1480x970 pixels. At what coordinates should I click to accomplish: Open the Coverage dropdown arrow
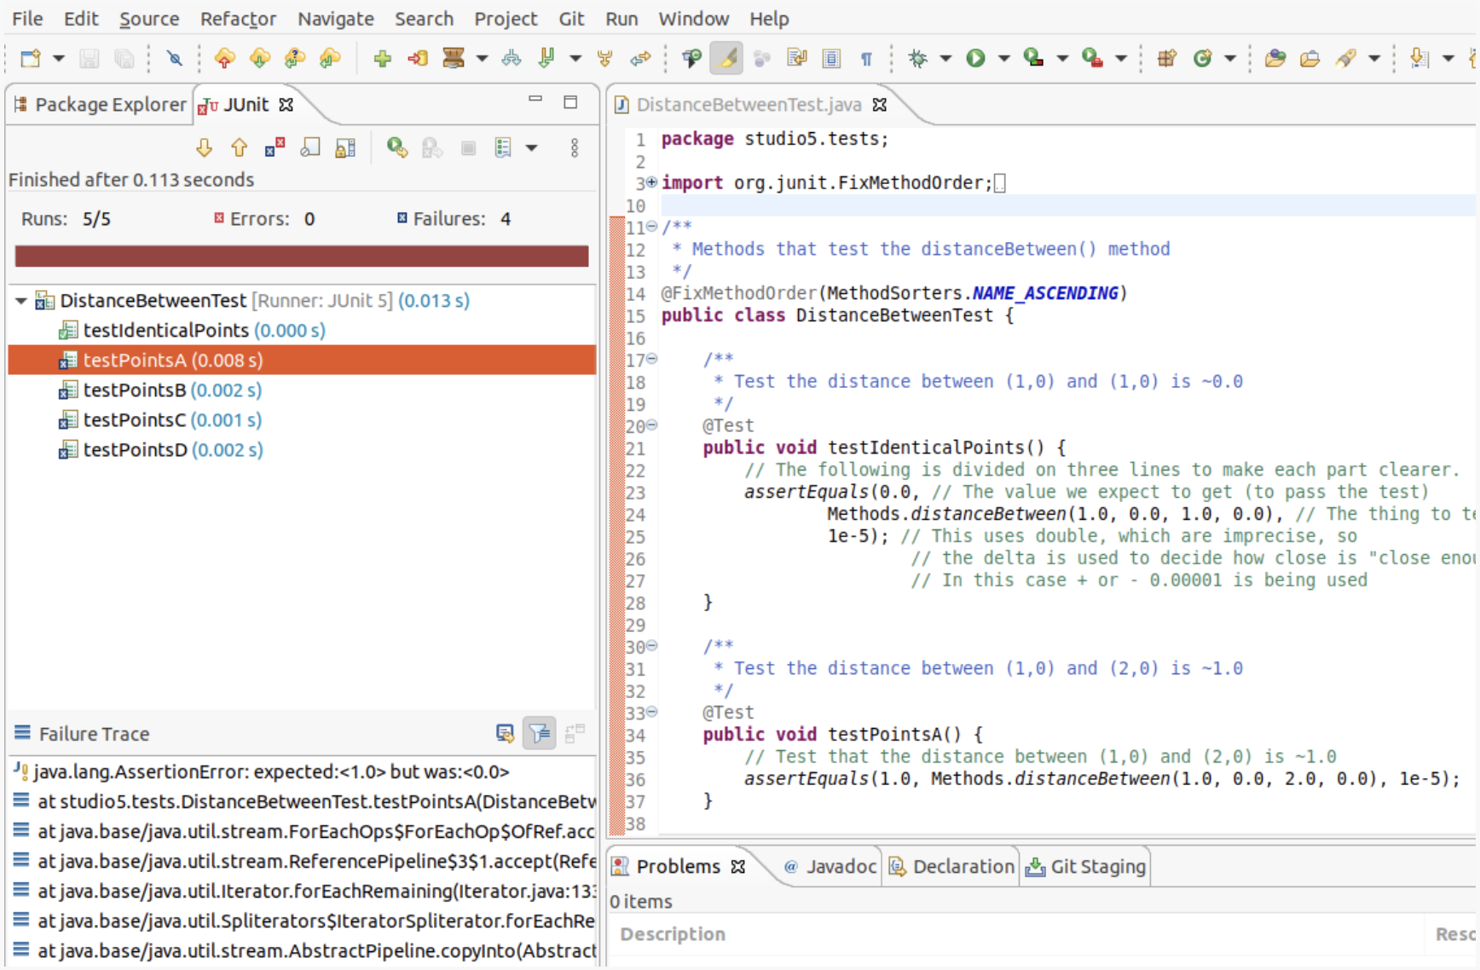[1062, 58]
